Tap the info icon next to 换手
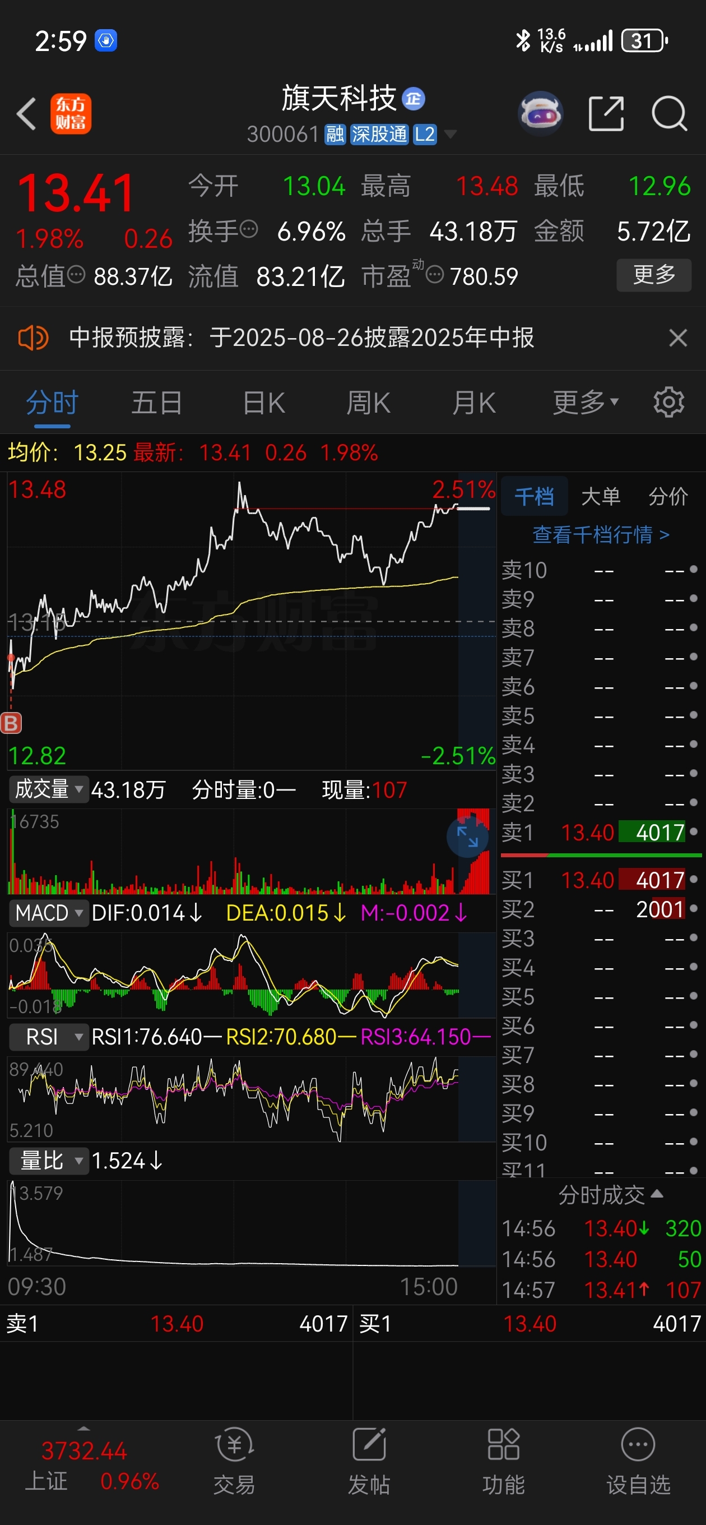The image size is (706, 1525). pyautogui.click(x=249, y=229)
